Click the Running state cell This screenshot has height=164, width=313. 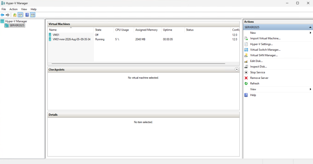click(100, 39)
